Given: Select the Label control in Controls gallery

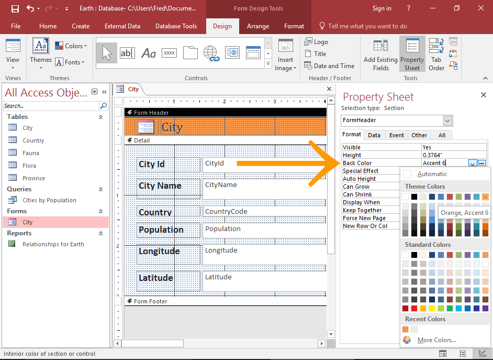Looking at the screenshot, I should (149, 53).
